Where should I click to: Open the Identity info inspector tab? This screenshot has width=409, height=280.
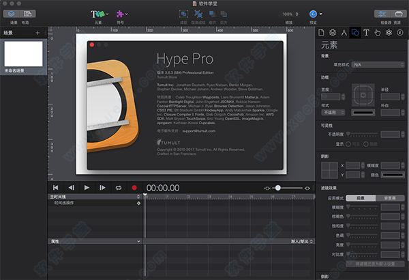400,33
